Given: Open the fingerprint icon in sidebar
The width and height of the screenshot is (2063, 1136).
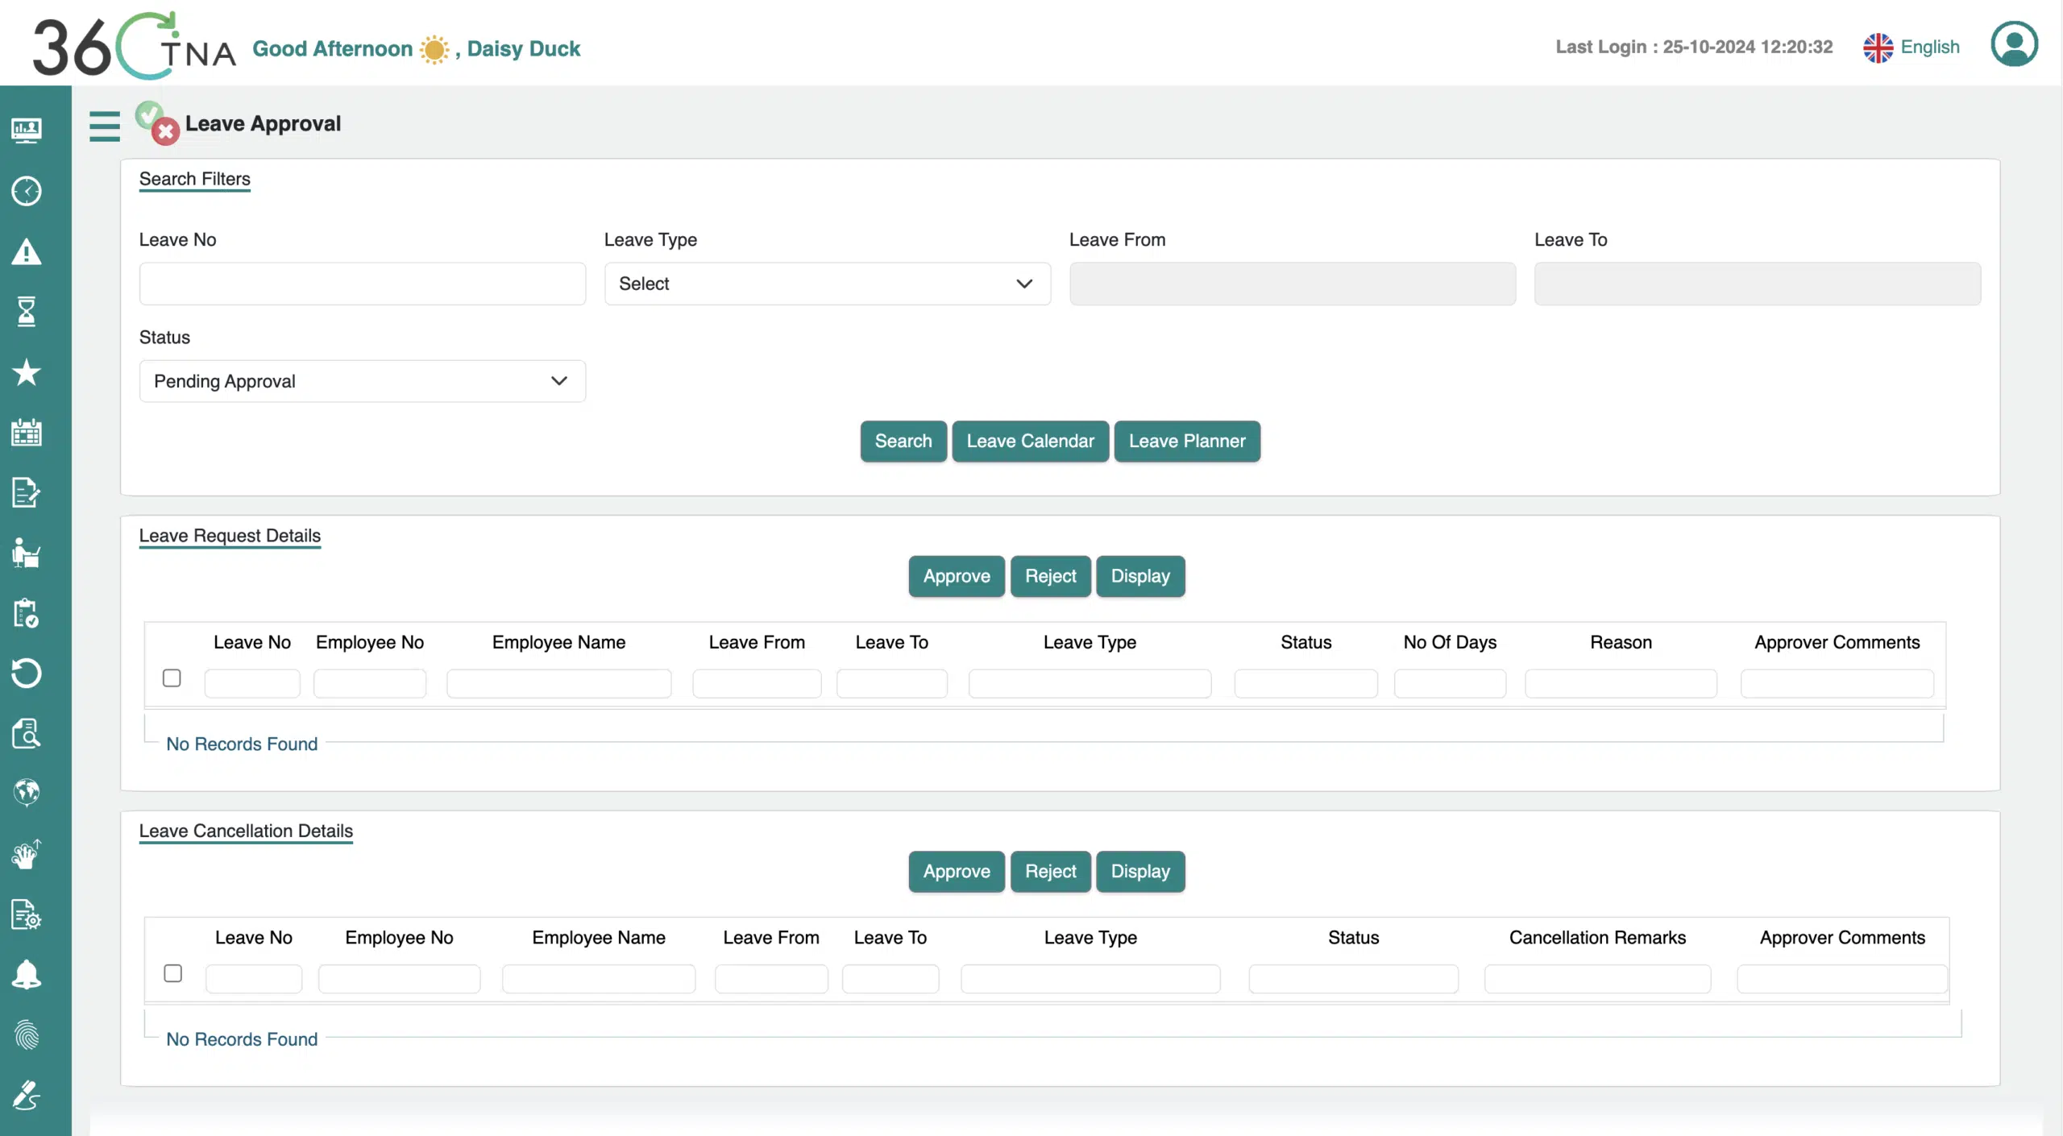Looking at the screenshot, I should (x=27, y=1034).
